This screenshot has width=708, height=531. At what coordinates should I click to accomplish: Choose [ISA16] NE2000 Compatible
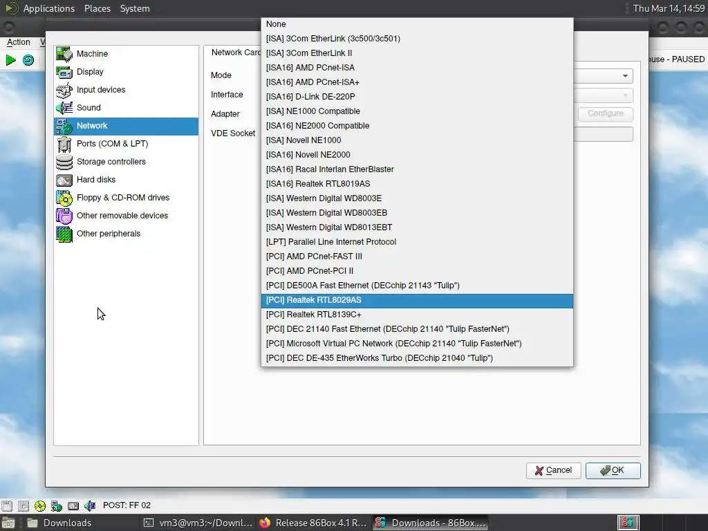tap(417, 126)
